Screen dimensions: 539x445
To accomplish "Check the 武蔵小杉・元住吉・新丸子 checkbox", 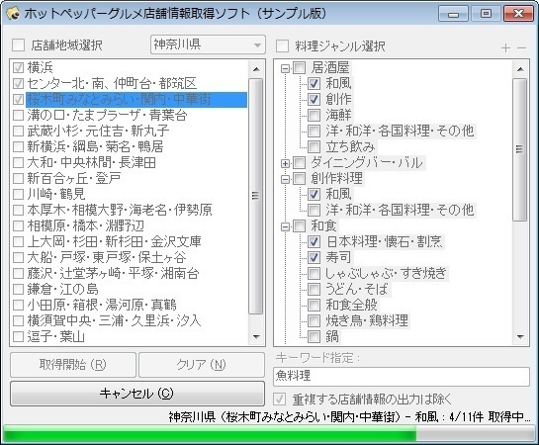I will click(x=18, y=131).
